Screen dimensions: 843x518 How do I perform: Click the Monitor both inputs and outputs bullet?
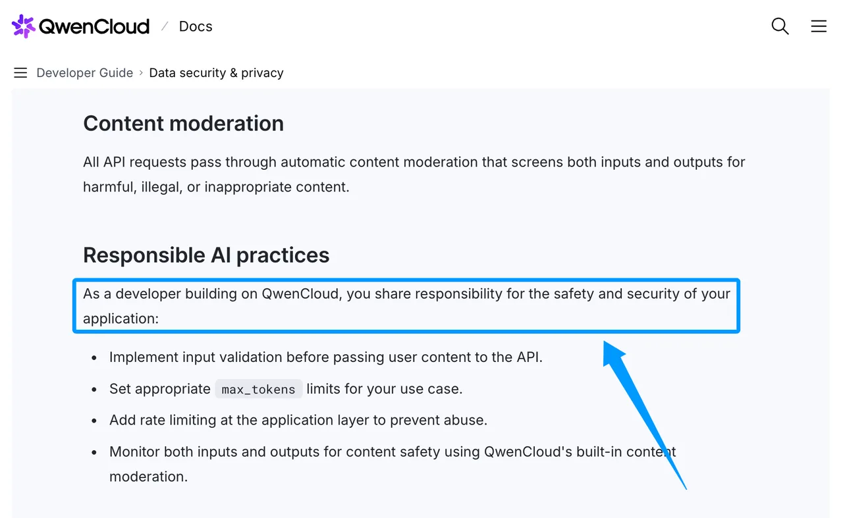pos(393,464)
